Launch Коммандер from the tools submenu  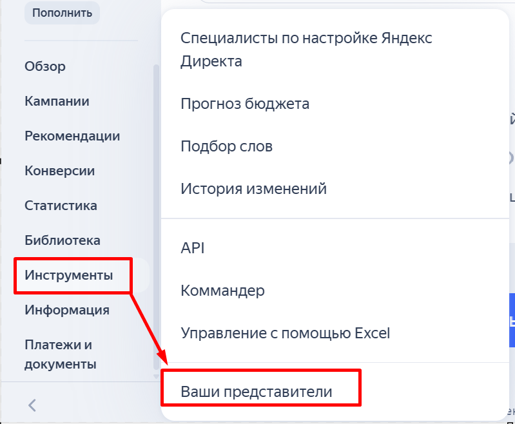click(223, 291)
